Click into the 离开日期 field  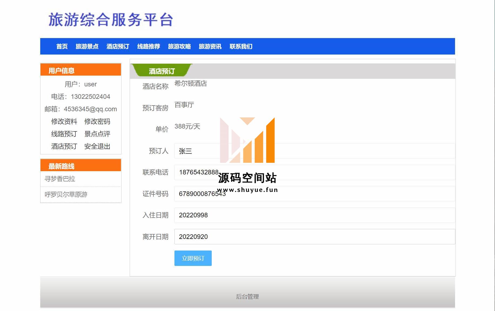tap(315, 237)
